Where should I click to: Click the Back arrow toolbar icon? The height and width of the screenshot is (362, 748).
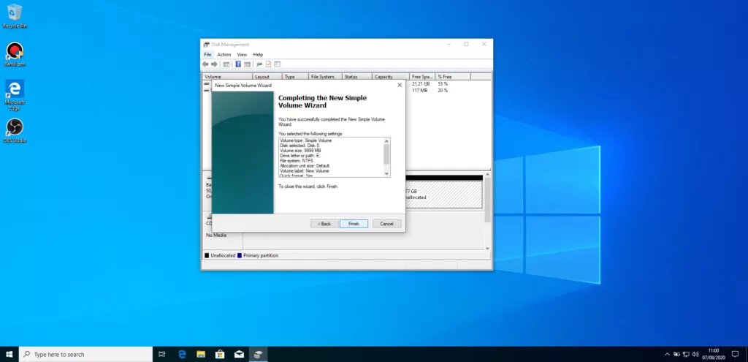(206, 64)
